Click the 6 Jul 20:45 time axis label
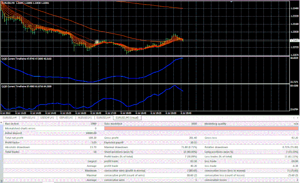The height and width of the screenshot is (183, 300). 186,113
